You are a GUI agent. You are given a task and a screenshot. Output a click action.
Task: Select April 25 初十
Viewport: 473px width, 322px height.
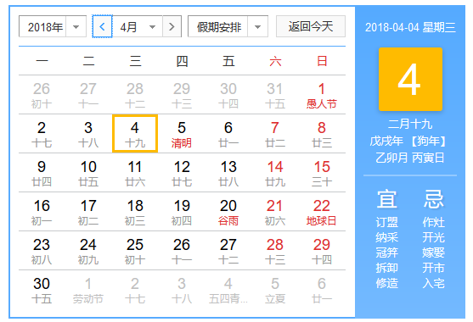(135, 251)
